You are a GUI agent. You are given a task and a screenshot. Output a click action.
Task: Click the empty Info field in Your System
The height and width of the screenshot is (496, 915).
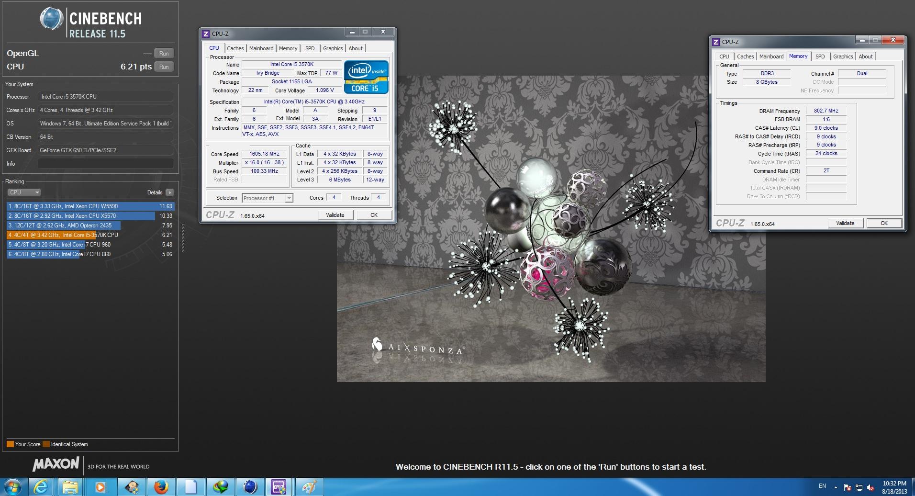105,164
